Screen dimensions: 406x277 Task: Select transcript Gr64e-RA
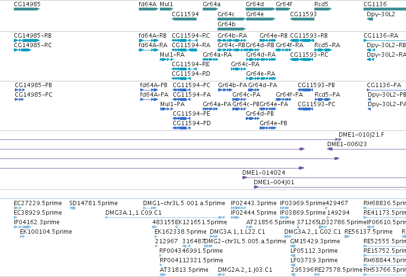261,79
